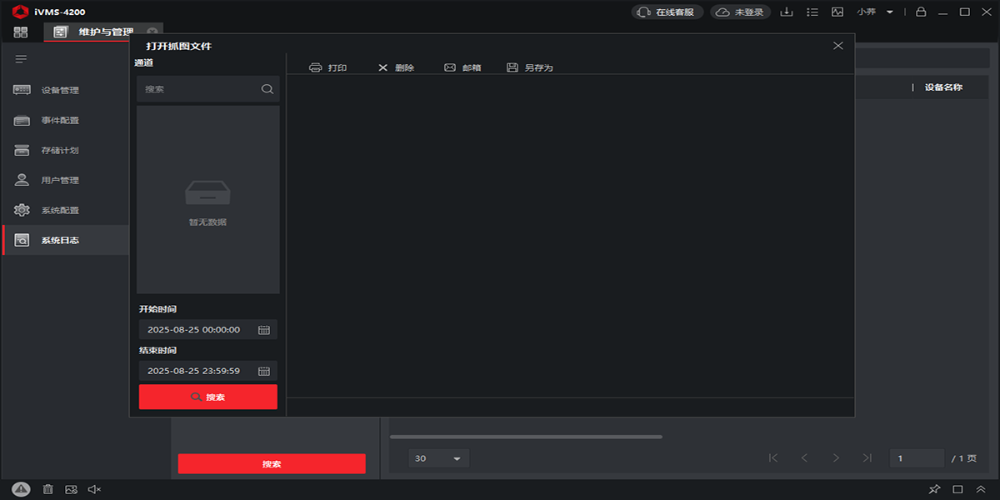Open the end time calendar picker
Screen dimensions: 1000x500
tap(264, 372)
